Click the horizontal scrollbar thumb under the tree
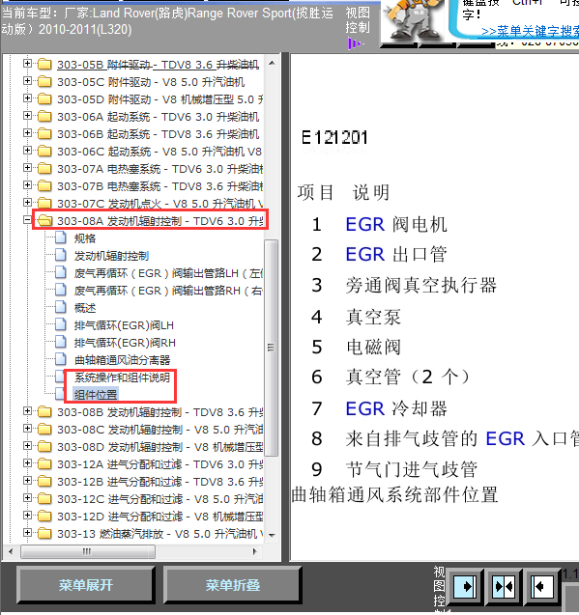Viewport: 579px width, 615px height. pos(88,551)
